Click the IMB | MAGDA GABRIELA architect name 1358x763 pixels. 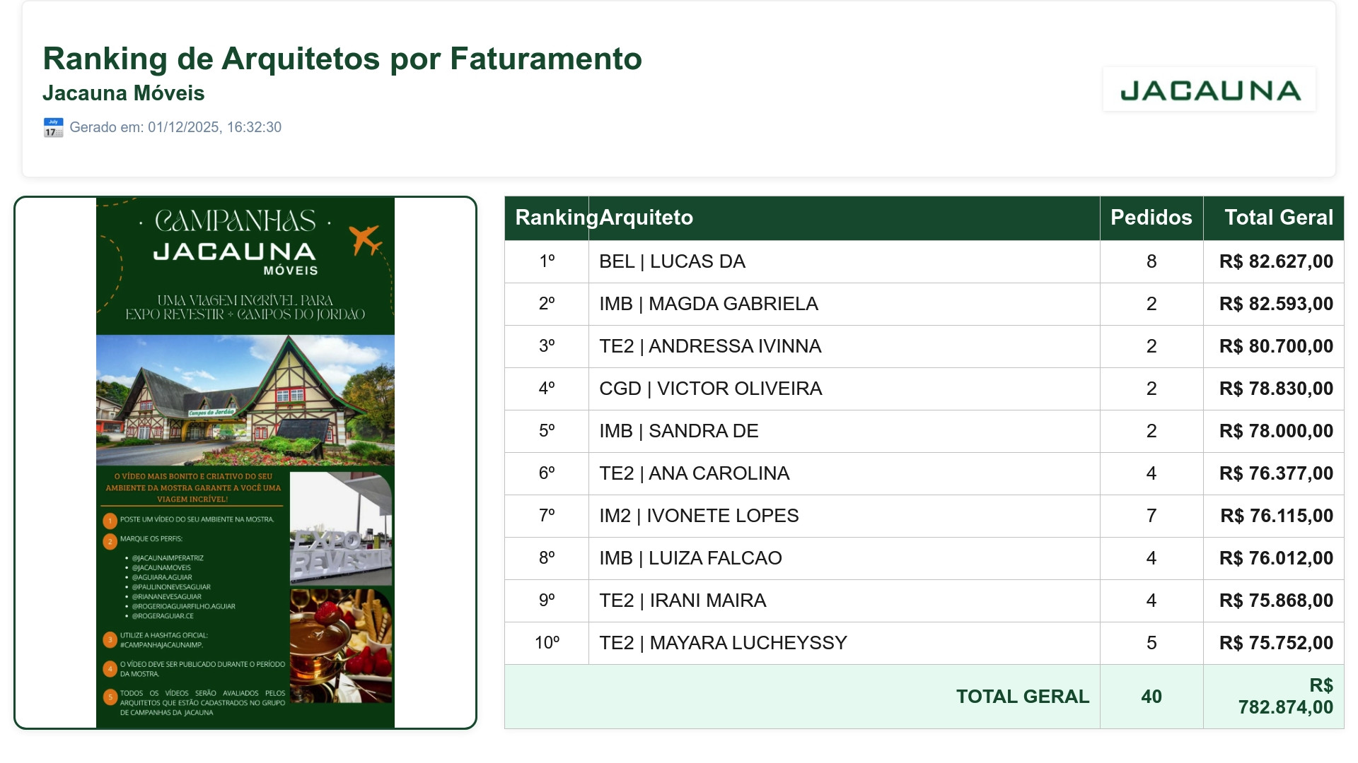tap(709, 304)
